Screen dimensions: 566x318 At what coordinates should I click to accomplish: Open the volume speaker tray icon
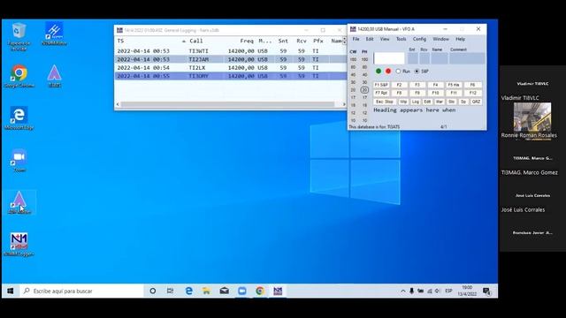tap(438, 291)
